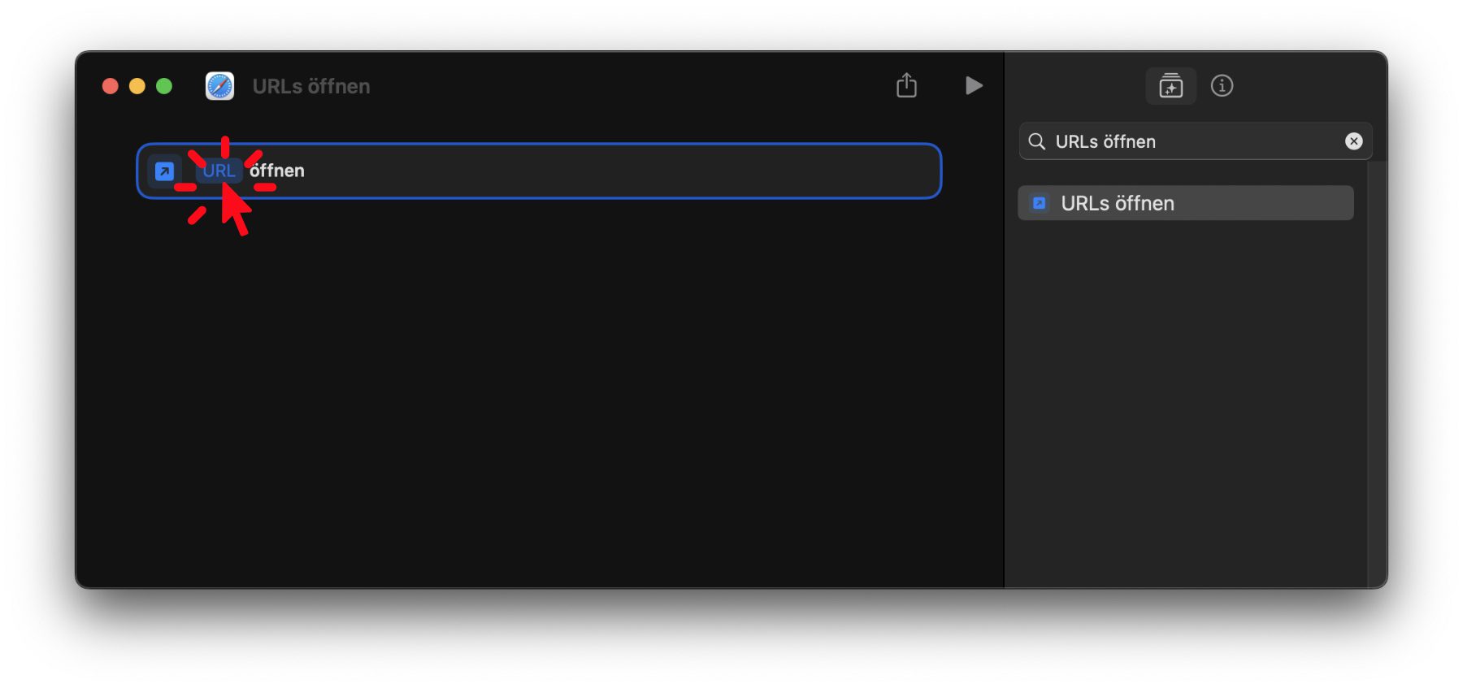The height and width of the screenshot is (688, 1463).
Task: Rename the shortcut title URLs öffnen
Action: [x=311, y=86]
